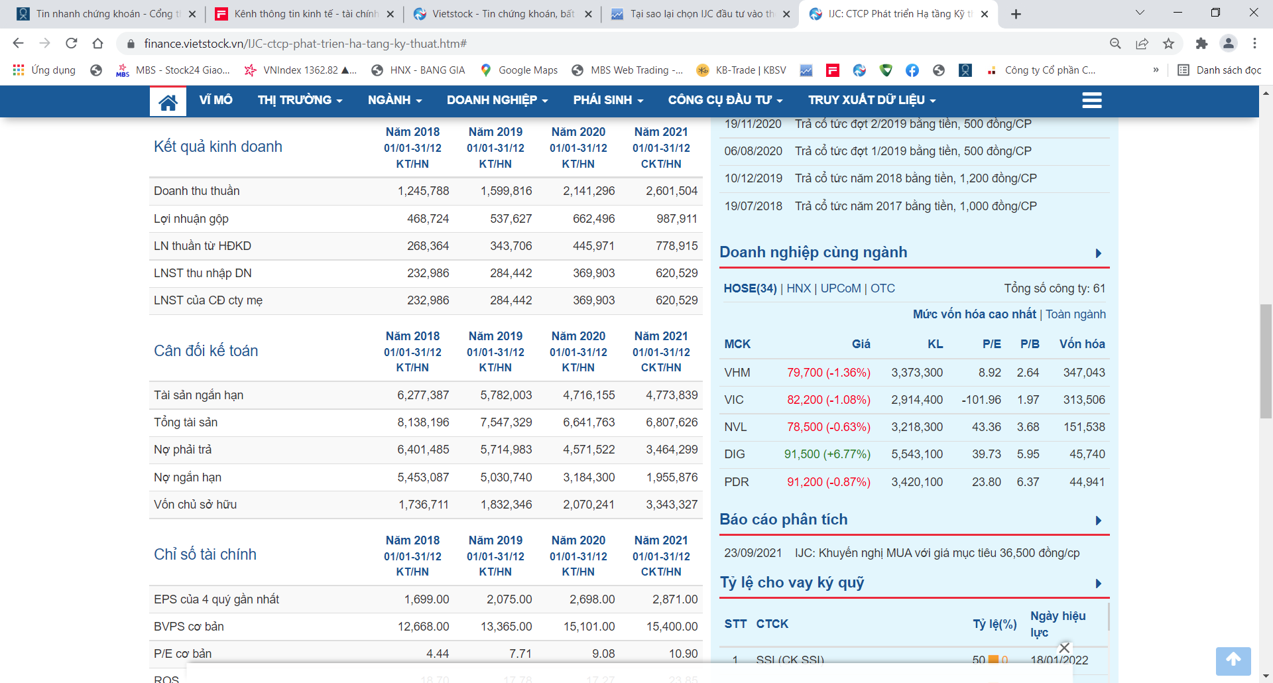1273x683 pixels.
Task: Open VIC stock ticker
Action: 734,400
